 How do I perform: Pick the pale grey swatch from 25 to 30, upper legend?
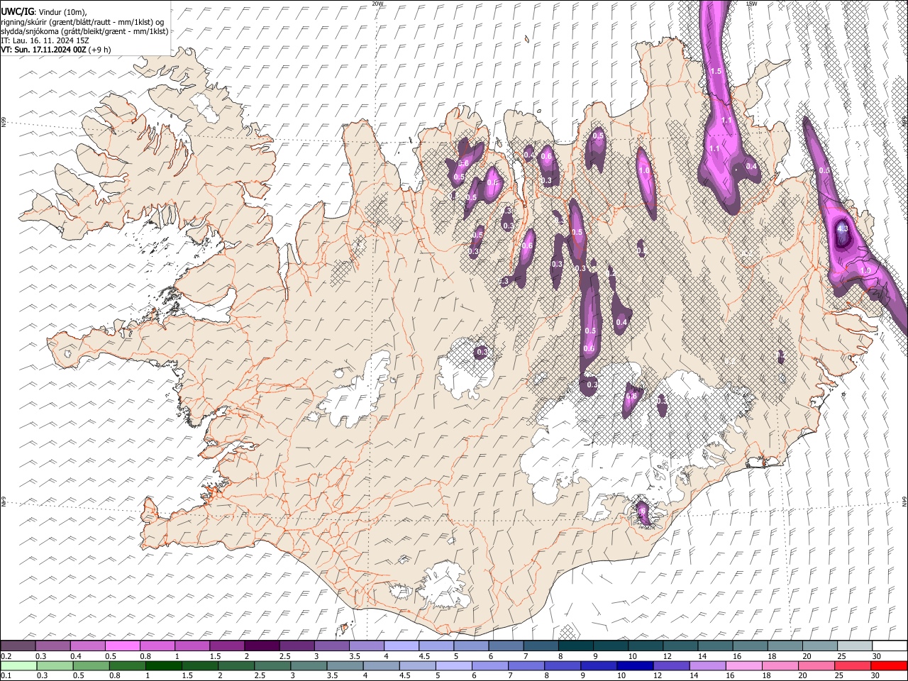point(855,646)
